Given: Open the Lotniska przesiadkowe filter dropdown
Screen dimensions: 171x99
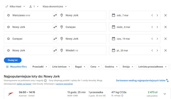Looking at the screenshot, I should 153,67.
